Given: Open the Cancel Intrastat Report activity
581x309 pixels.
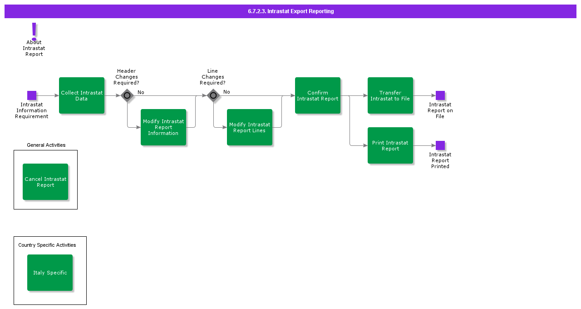Looking at the screenshot, I should (x=45, y=182).
